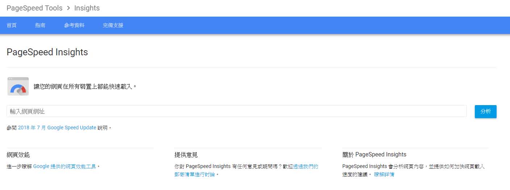The height and width of the screenshot is (190, 510).
Task: Open the 完備支援 tab
Action: 113,25
